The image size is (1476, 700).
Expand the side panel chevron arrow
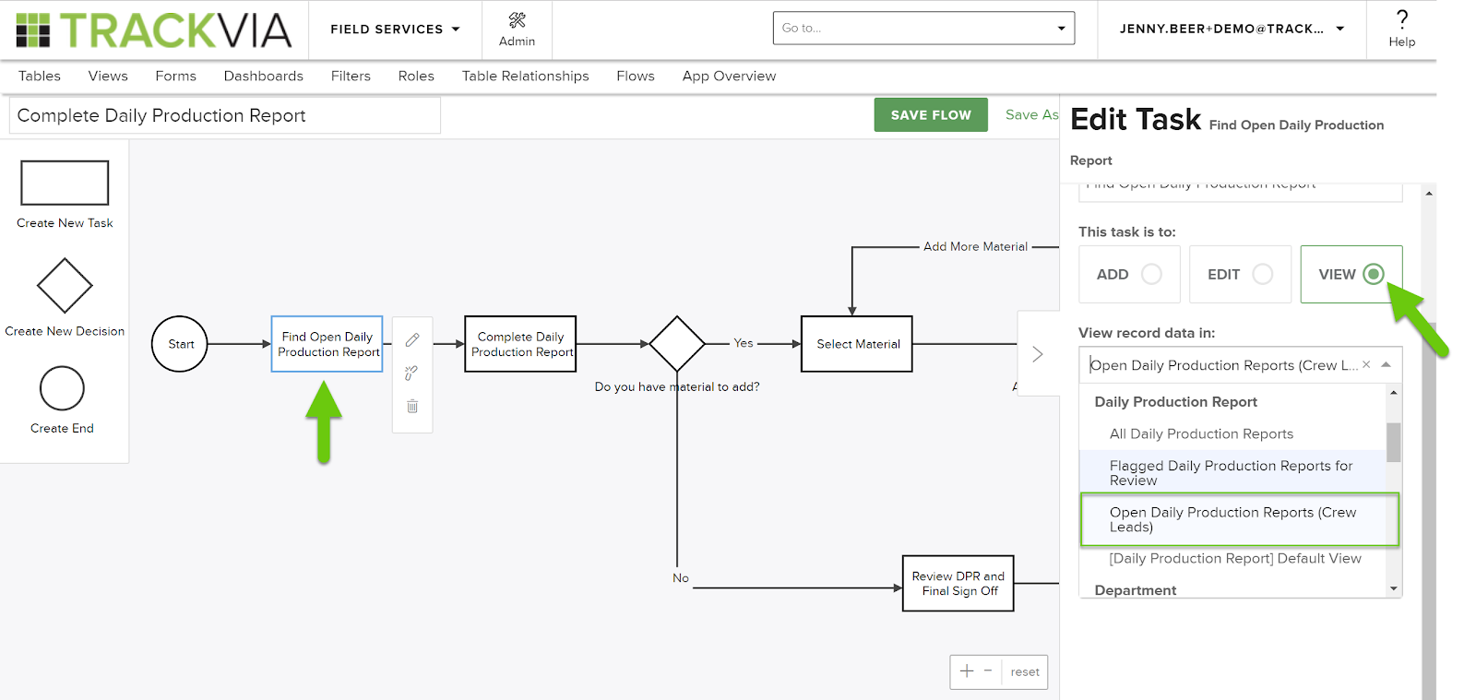(x=1038, y=354)
